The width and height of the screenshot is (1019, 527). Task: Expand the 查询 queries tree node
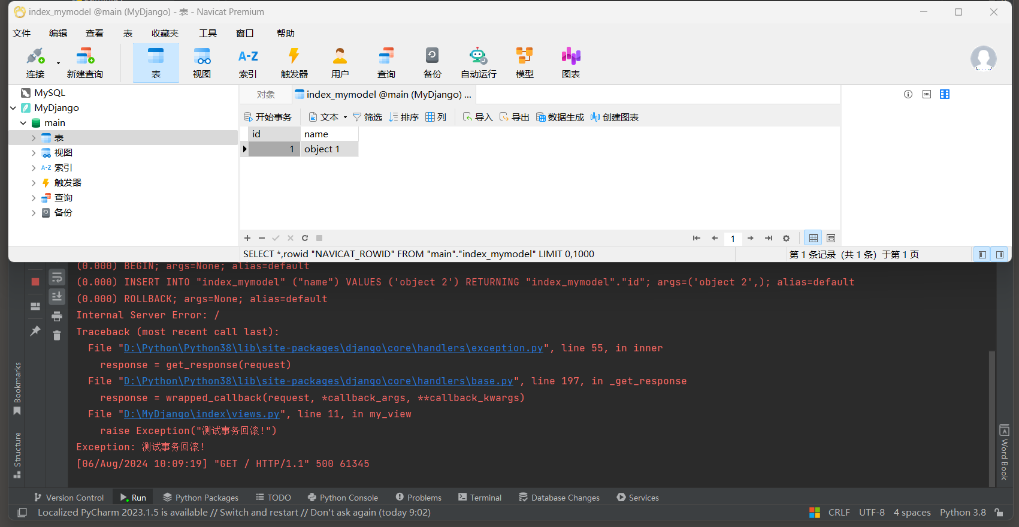point(34,198)
